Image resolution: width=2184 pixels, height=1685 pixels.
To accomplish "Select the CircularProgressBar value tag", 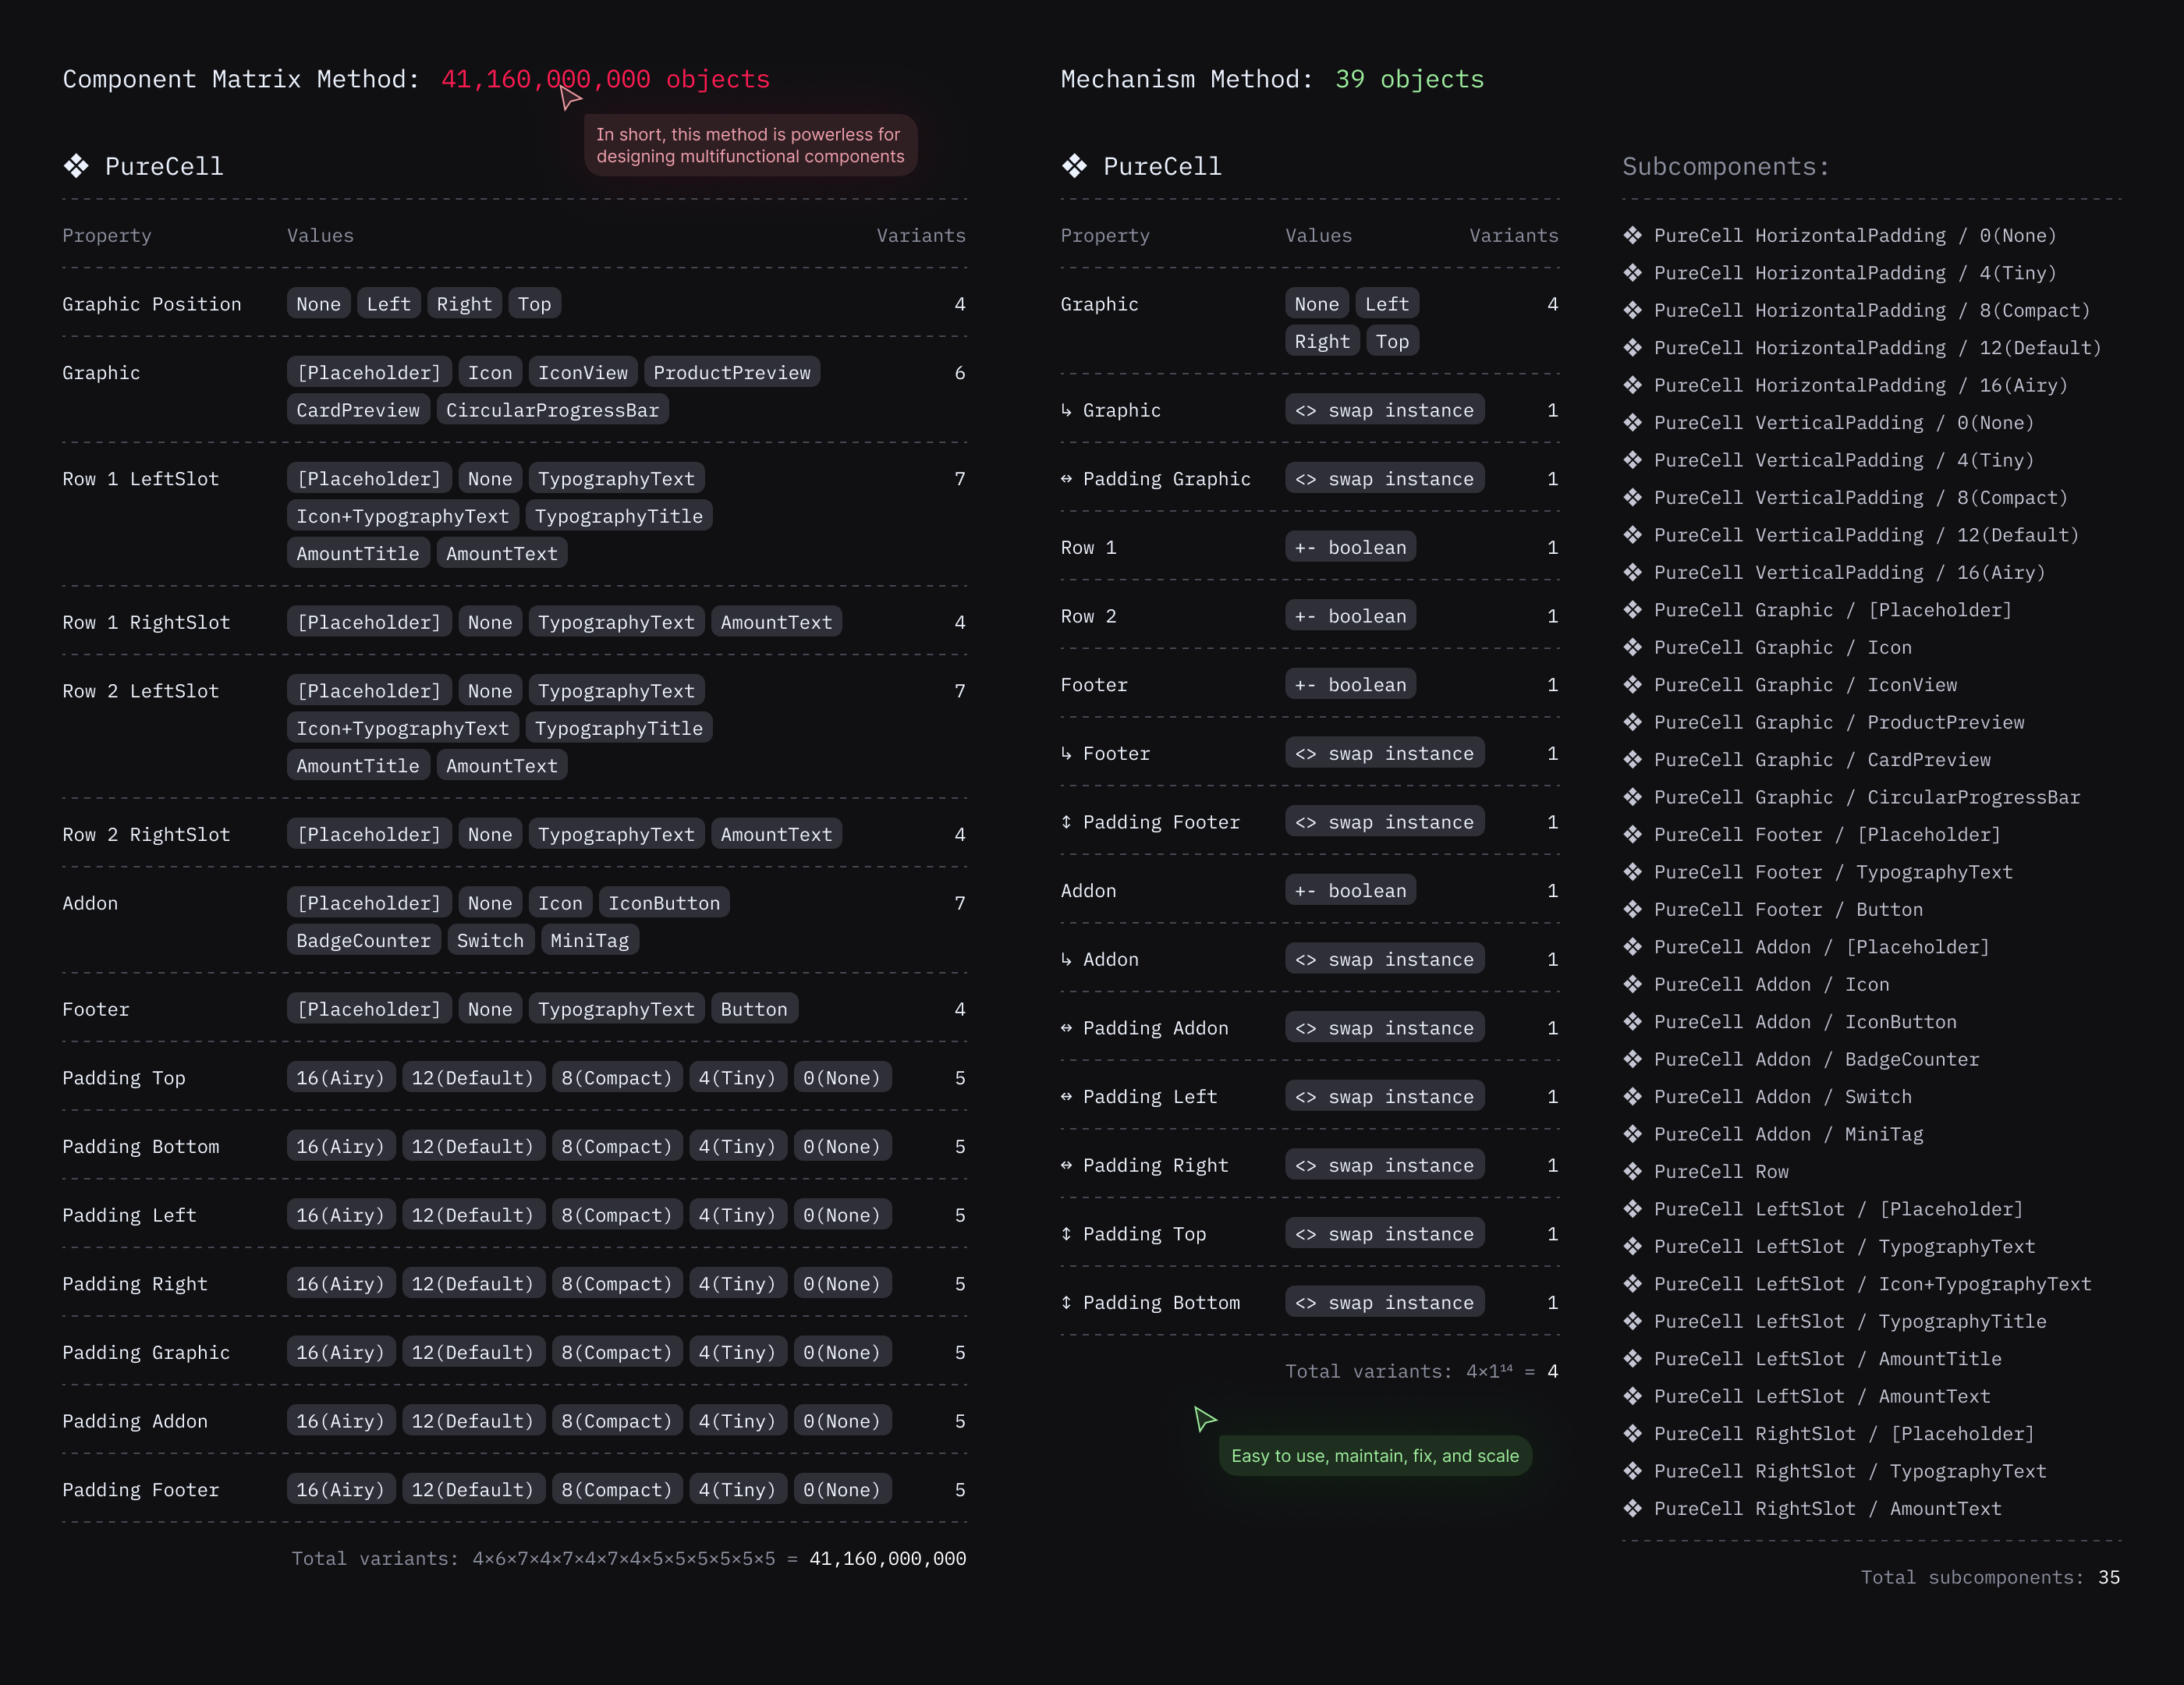I will [x=552, y=410].
